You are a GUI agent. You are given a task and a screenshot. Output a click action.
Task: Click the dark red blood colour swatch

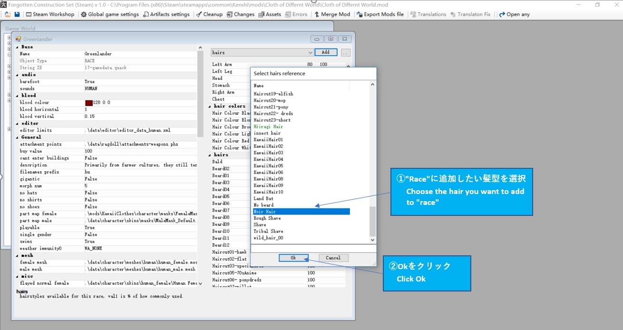click(x=89, y=103)
